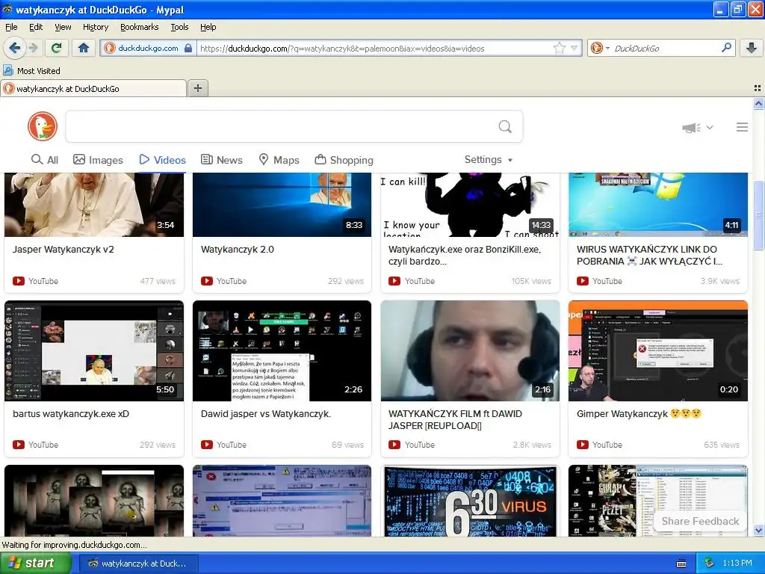Image resolution: width=765 pixels, height=574 pixels.
Task: Switch to the Shopping tab
Action: point(344,160)
